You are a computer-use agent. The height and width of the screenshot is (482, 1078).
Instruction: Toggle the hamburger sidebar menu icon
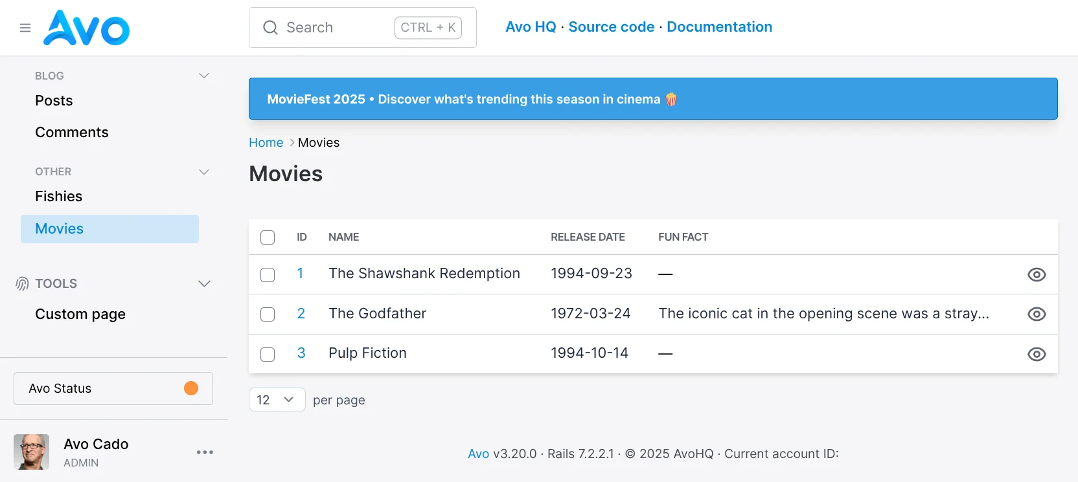click(x=25, y=28)
